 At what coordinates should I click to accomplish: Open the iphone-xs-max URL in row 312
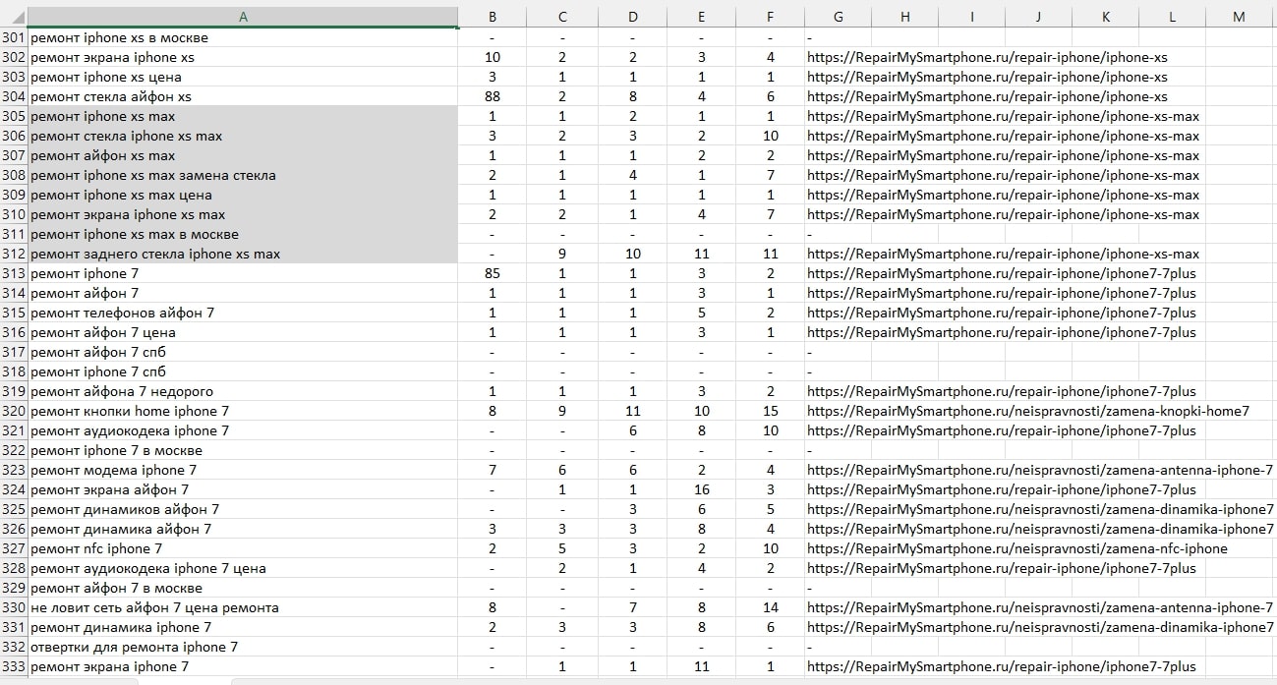coord(1003,254)
